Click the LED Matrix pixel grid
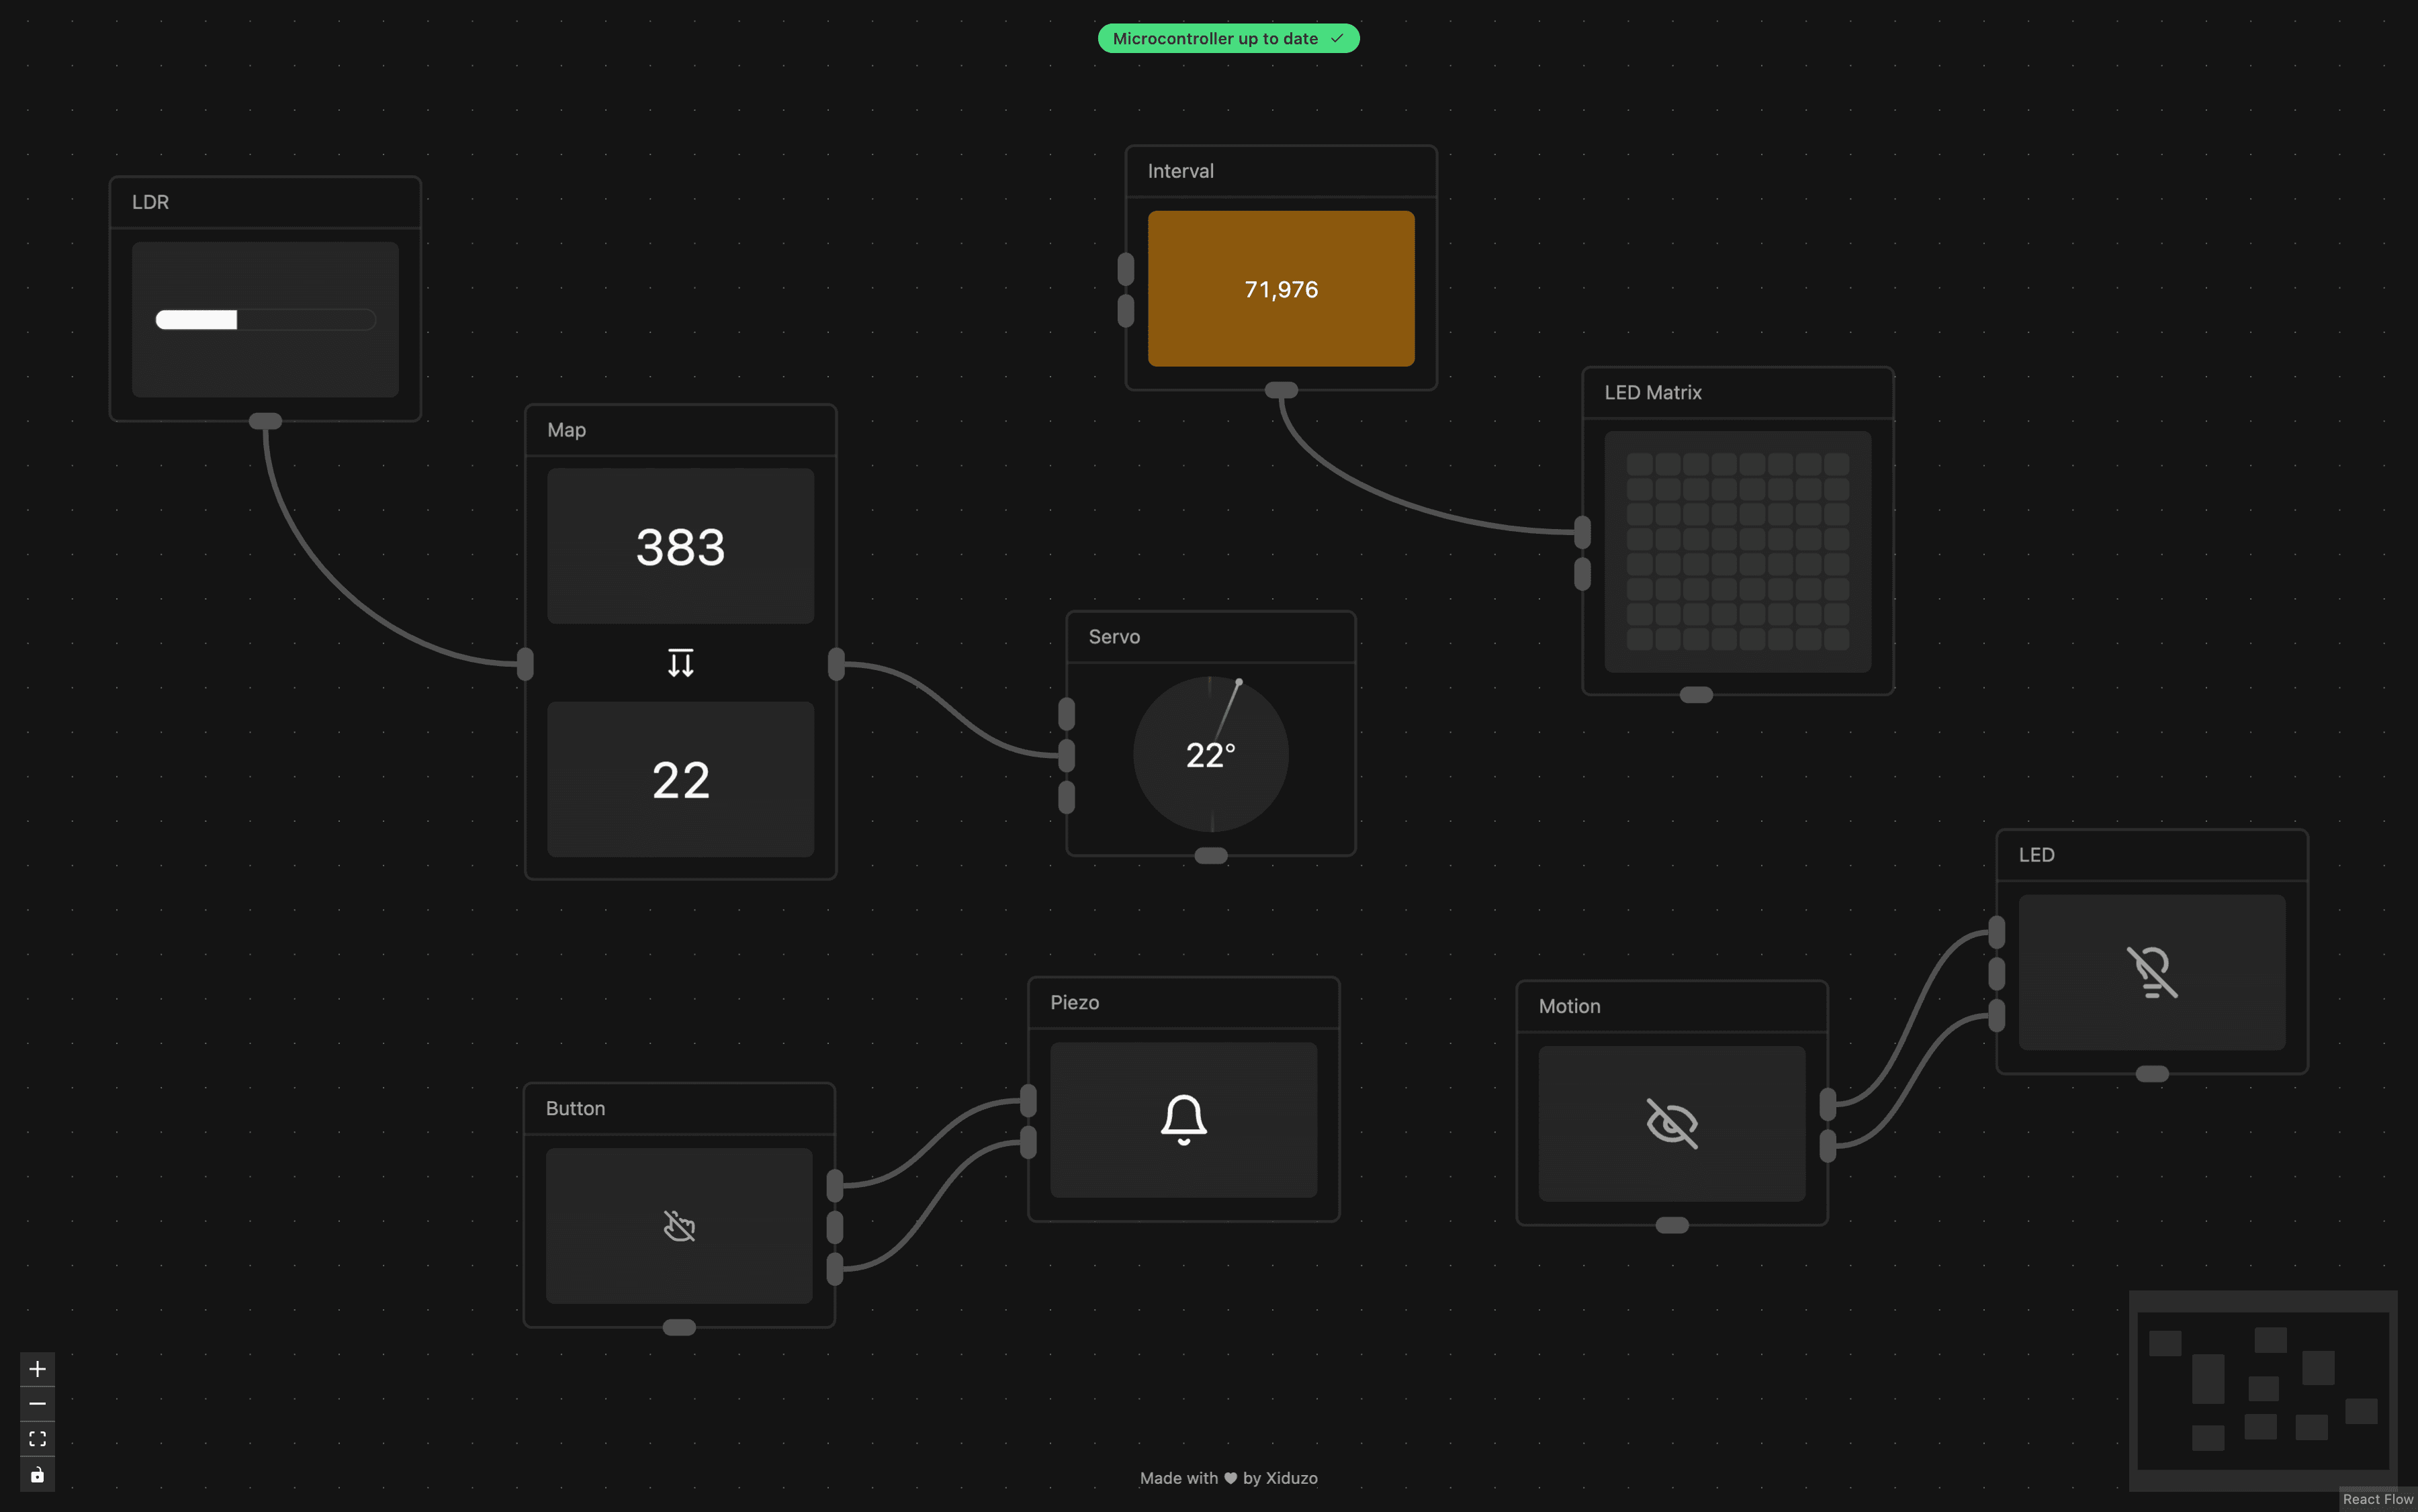This screenshot has width=2418, height=1512. point(1738,552)
